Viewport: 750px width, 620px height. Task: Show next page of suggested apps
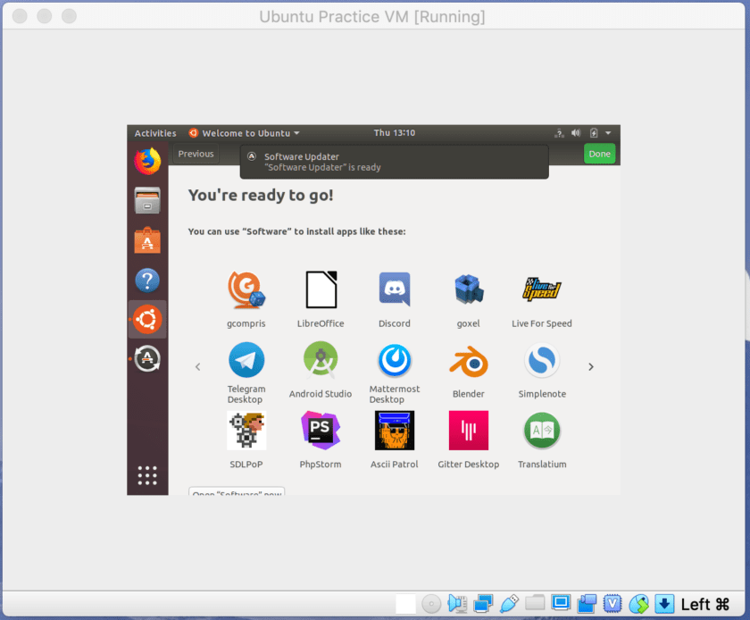(591, 367)
